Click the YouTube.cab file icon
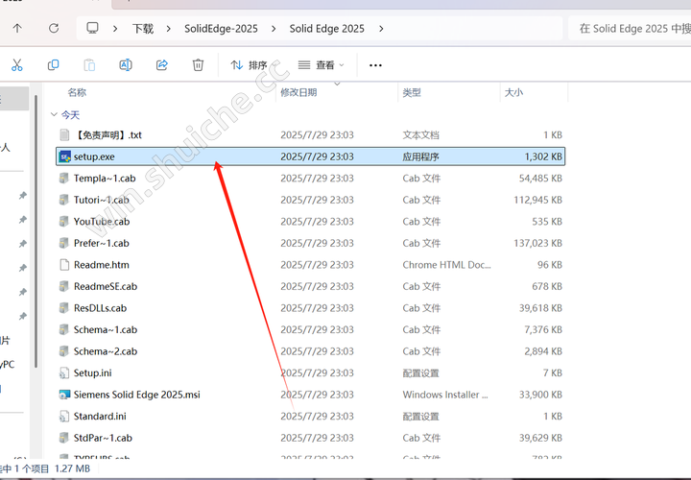The width and height of the screenshot is (691, 480). pyautogui.click(x=64, y=221)
